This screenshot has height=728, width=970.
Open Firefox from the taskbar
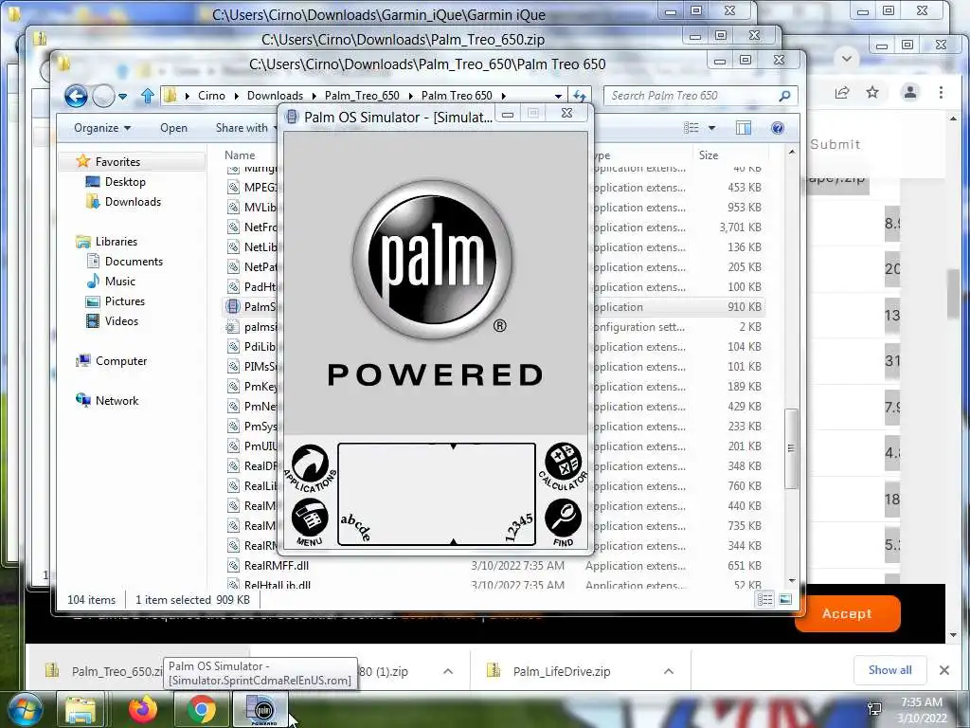point(142,710)
